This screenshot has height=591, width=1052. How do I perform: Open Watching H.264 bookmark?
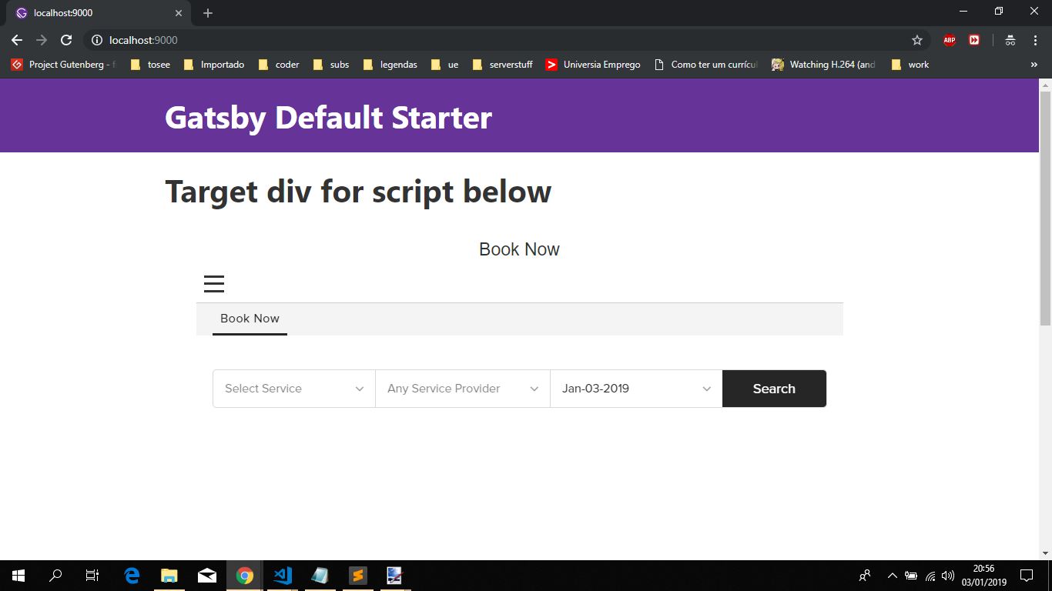click(x=824, y=65)
